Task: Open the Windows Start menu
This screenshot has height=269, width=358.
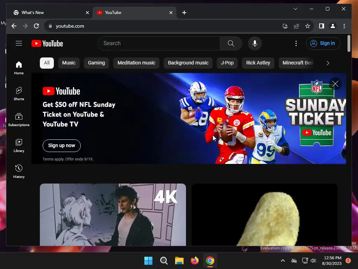Action: pos(148,261)
